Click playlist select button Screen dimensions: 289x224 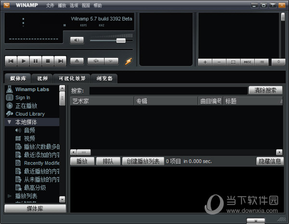233,62
